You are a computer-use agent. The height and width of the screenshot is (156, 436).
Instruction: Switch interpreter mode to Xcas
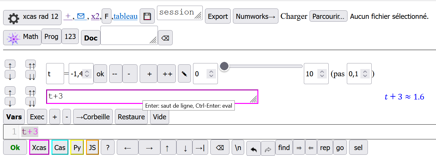[x=39, y=148]
